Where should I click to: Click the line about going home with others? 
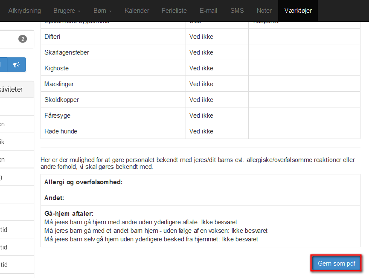coord(141,222)
